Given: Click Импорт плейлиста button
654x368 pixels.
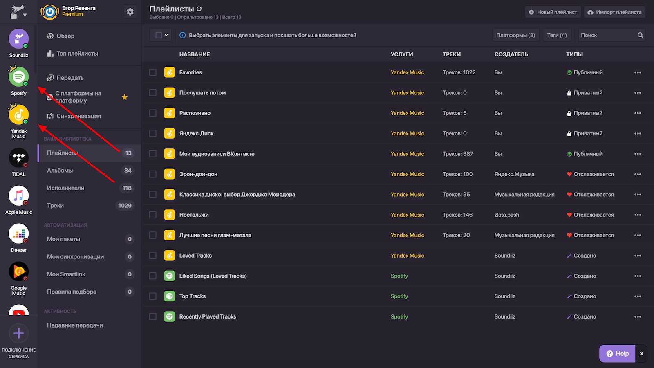Looking at the screenshot, I should coord(615,12).
